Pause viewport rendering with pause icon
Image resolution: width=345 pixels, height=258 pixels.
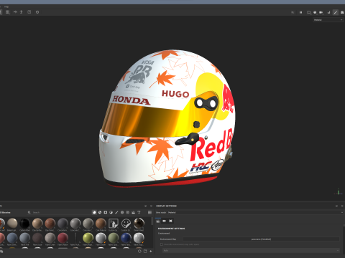coord(300,12)
